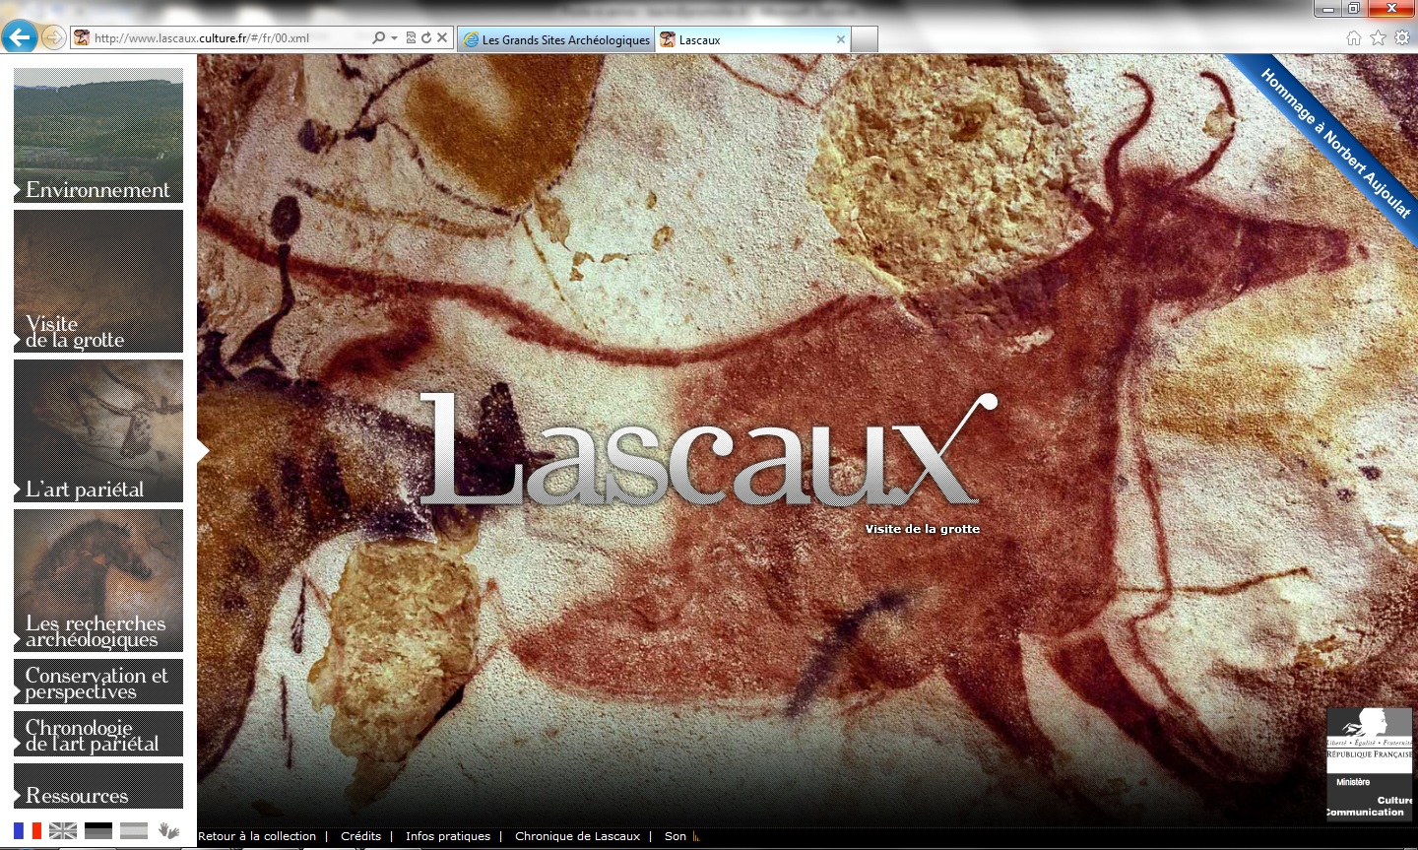Open a new blank browser tab
This screenshot has height=850, width=1418.
click(x=864, y=39)
